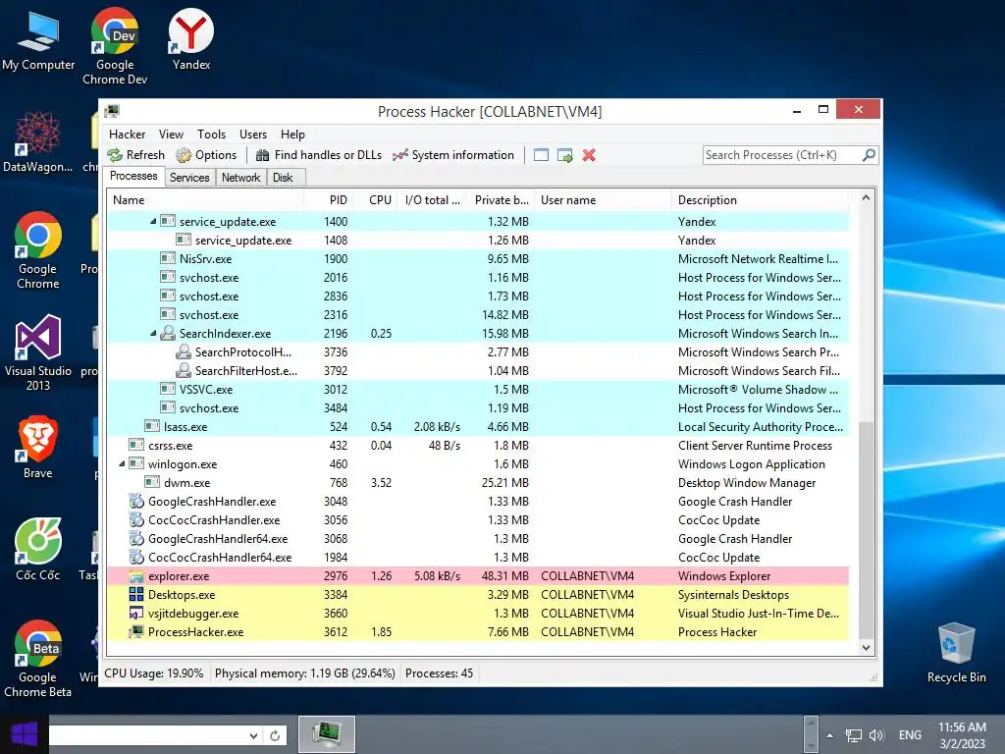Collapse the service_update.exe 1400 tree node
This screenshot has width=1005, height=754.
[153, 221]
